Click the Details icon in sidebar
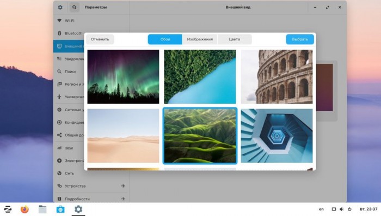The width and height of the screenshot is (381, 216). coord(59,199)
